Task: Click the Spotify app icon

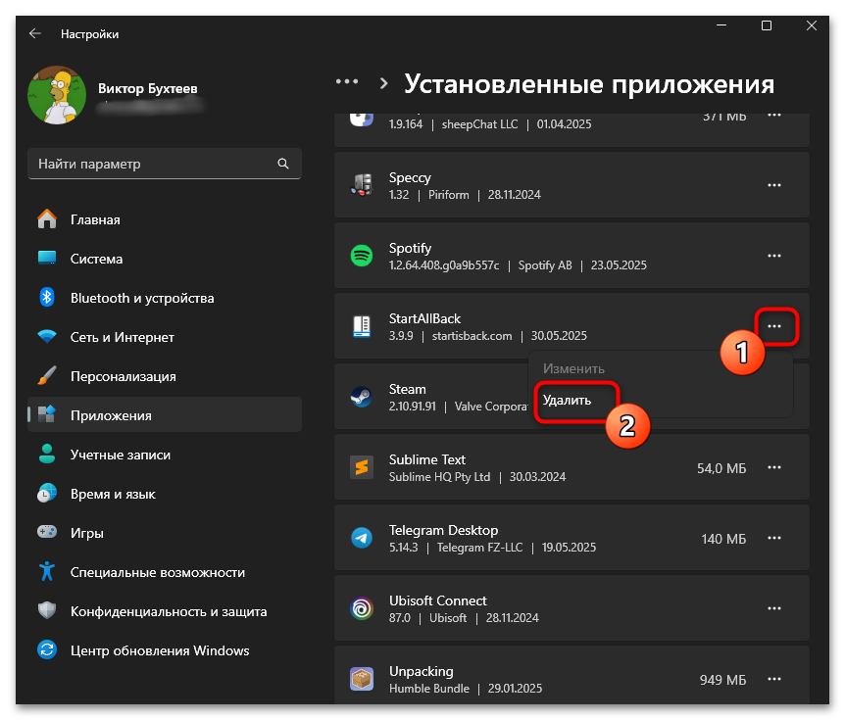Action: (361, 256)
